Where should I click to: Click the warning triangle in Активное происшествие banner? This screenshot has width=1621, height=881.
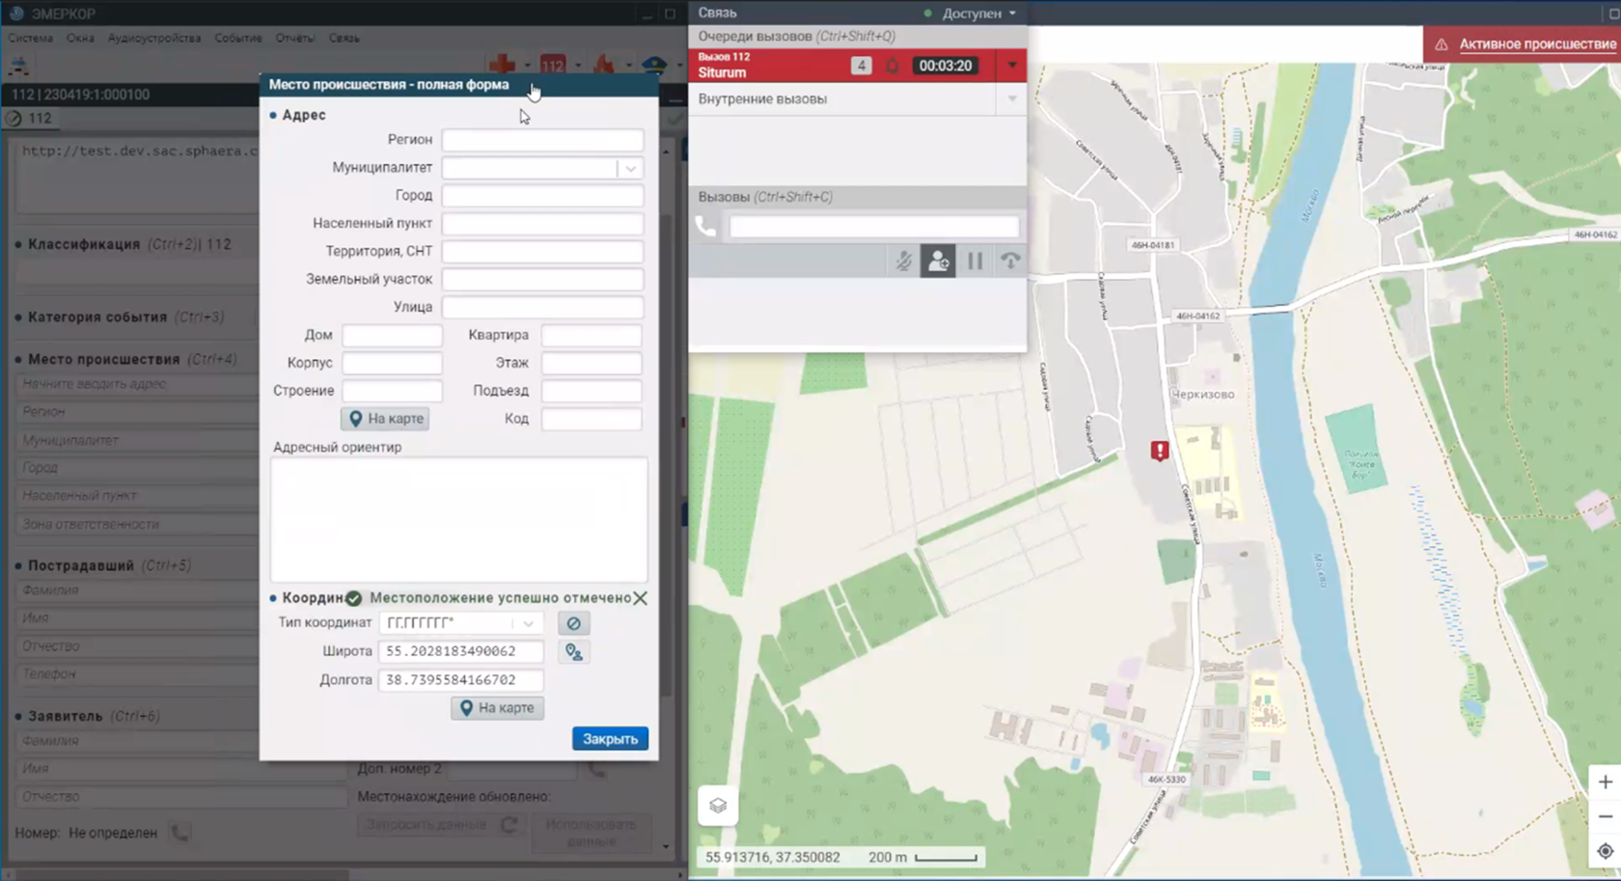1442,44
